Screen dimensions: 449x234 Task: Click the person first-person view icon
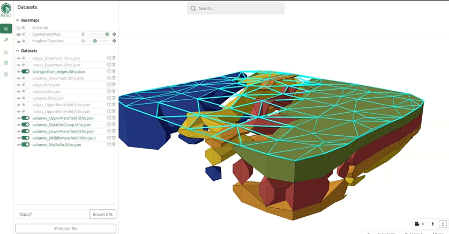pos(433,224)
